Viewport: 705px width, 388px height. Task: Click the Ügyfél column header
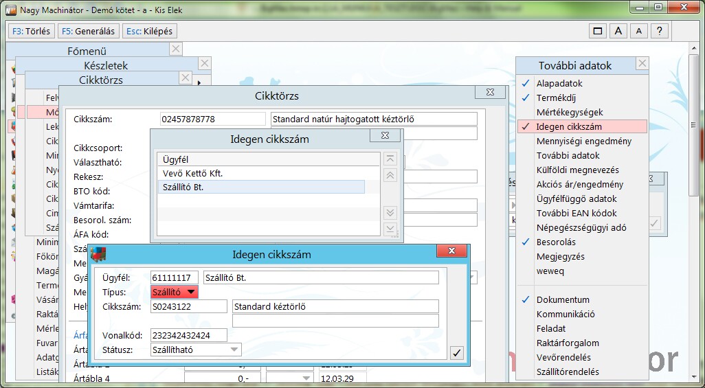pyautogui.click(x=269, y=159)
